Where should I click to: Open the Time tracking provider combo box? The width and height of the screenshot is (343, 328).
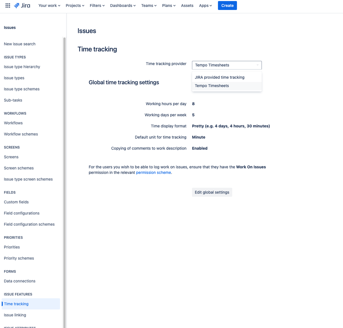[x=227, y=65]
